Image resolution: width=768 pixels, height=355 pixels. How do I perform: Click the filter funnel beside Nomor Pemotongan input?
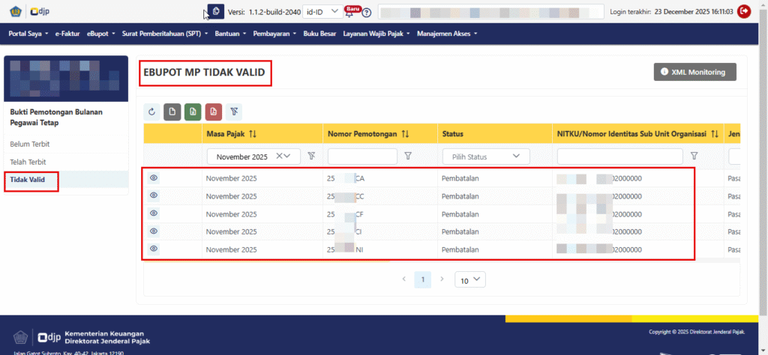[x=408, y=156]
